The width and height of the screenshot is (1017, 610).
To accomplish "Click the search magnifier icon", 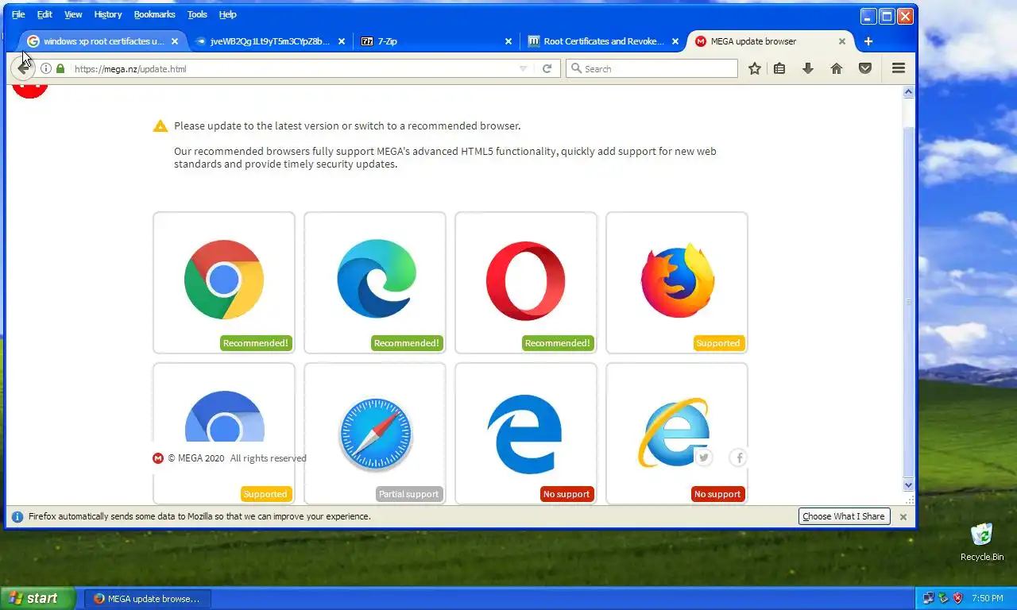I will tap(576, 69).
